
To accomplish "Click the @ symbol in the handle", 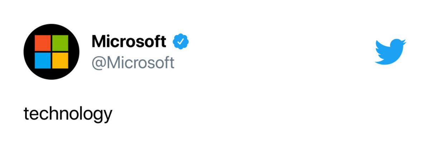I will click(x=98, y=63).
